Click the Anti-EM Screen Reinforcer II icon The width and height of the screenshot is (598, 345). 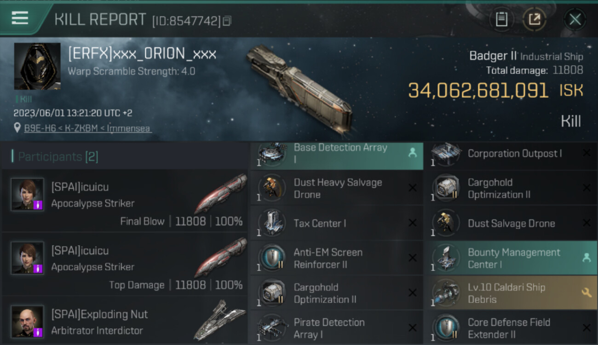click(271, 258)
